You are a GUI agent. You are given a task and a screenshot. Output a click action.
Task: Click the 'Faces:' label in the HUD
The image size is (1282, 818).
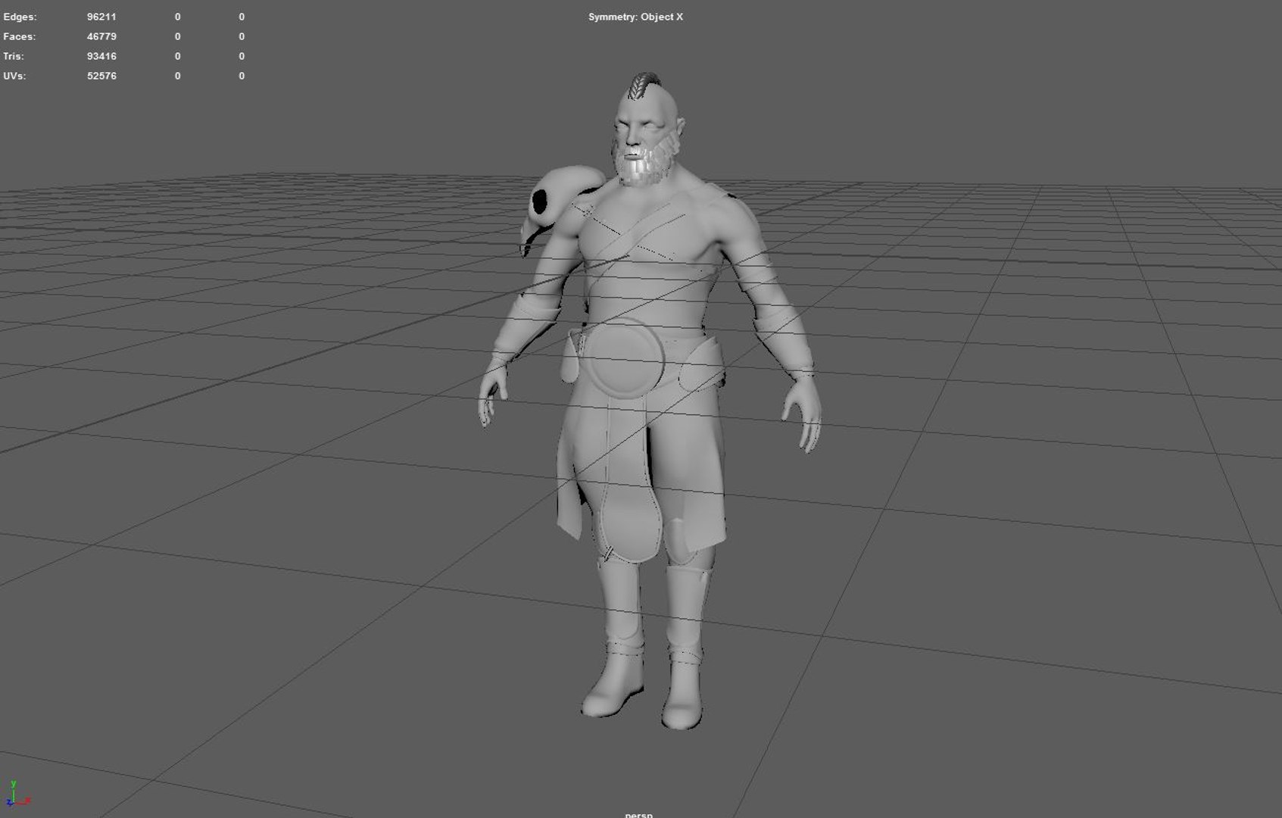click(x=19, y=36)
